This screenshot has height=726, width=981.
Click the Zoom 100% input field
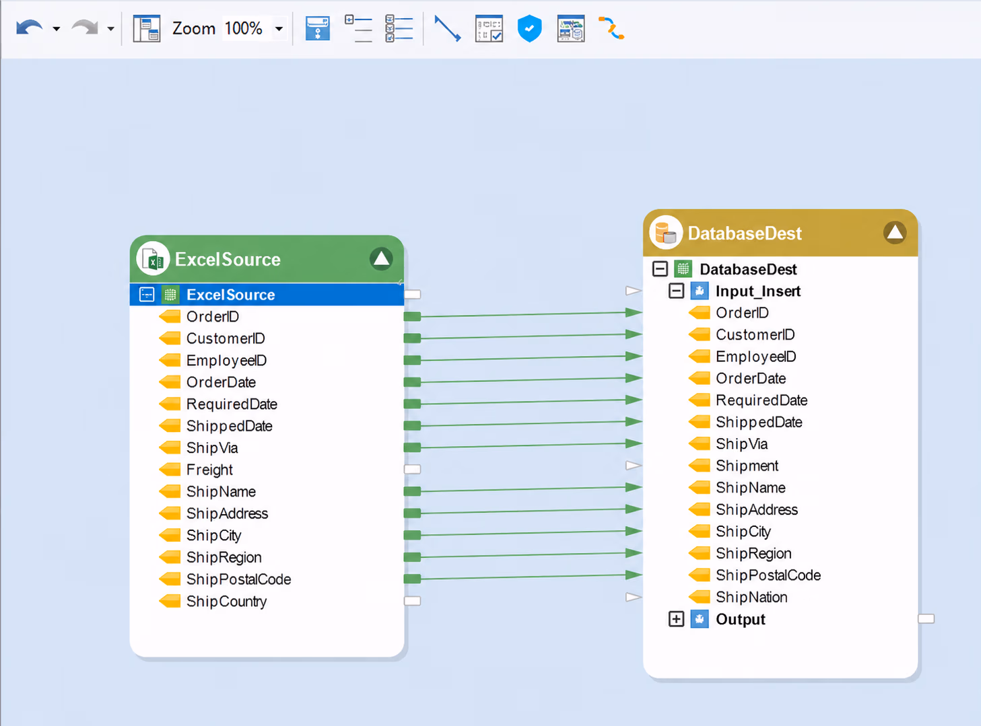(245, 28)
